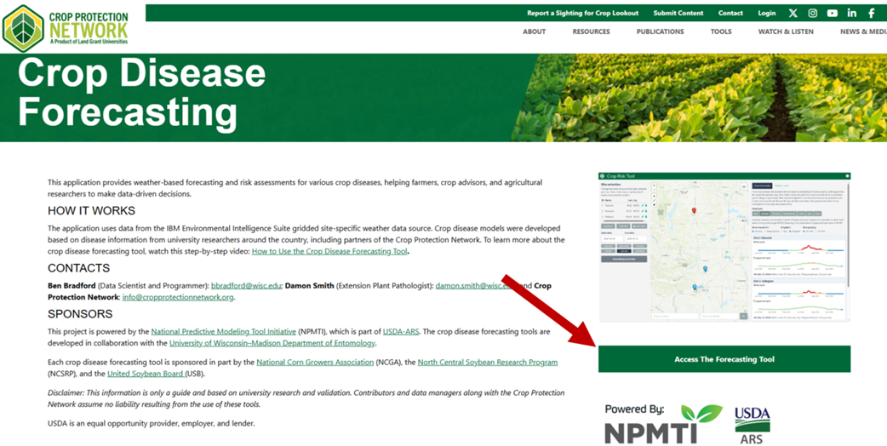This screenshot has height=446, width=887.
Task: Click the Crop Protection Network logo
Action: [x=66, y=28]
